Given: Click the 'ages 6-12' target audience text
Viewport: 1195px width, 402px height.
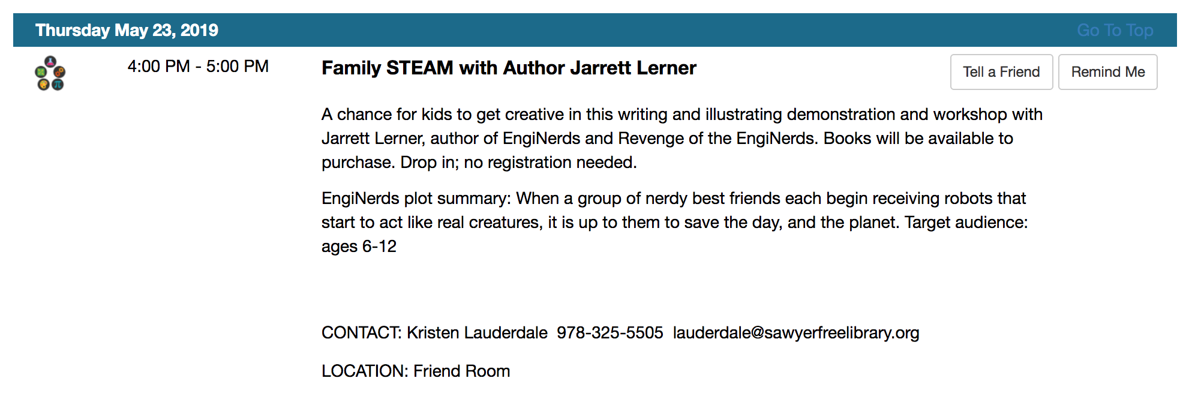Looking at the screenshot, I should [x=359, y=246].
